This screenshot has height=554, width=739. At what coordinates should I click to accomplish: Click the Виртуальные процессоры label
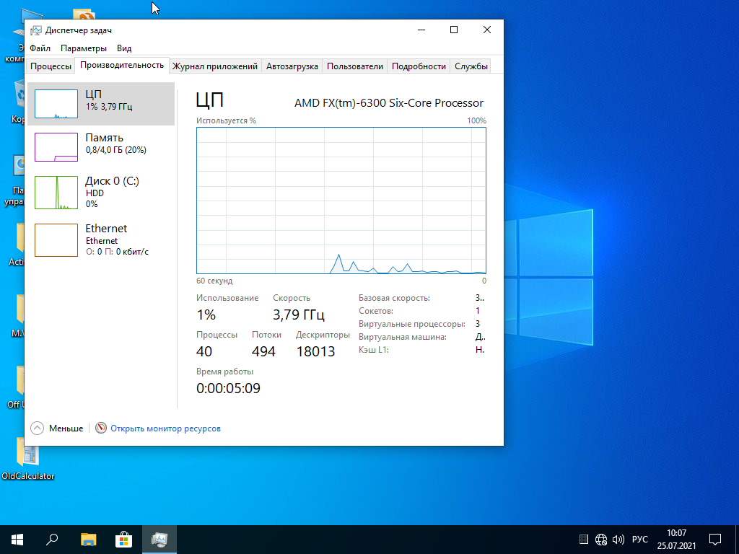pyautogui.click(x=411, y=324)
